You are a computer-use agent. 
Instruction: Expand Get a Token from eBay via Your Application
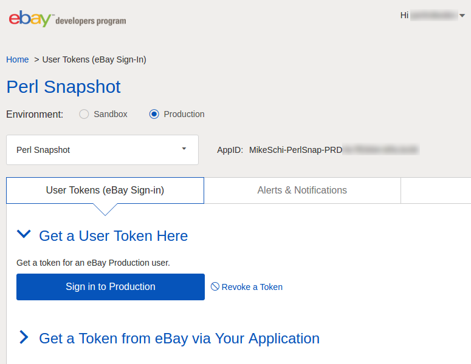(24, 337)
